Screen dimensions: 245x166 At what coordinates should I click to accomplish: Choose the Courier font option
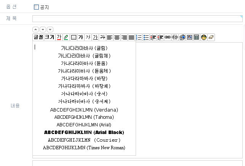[84, 140]
